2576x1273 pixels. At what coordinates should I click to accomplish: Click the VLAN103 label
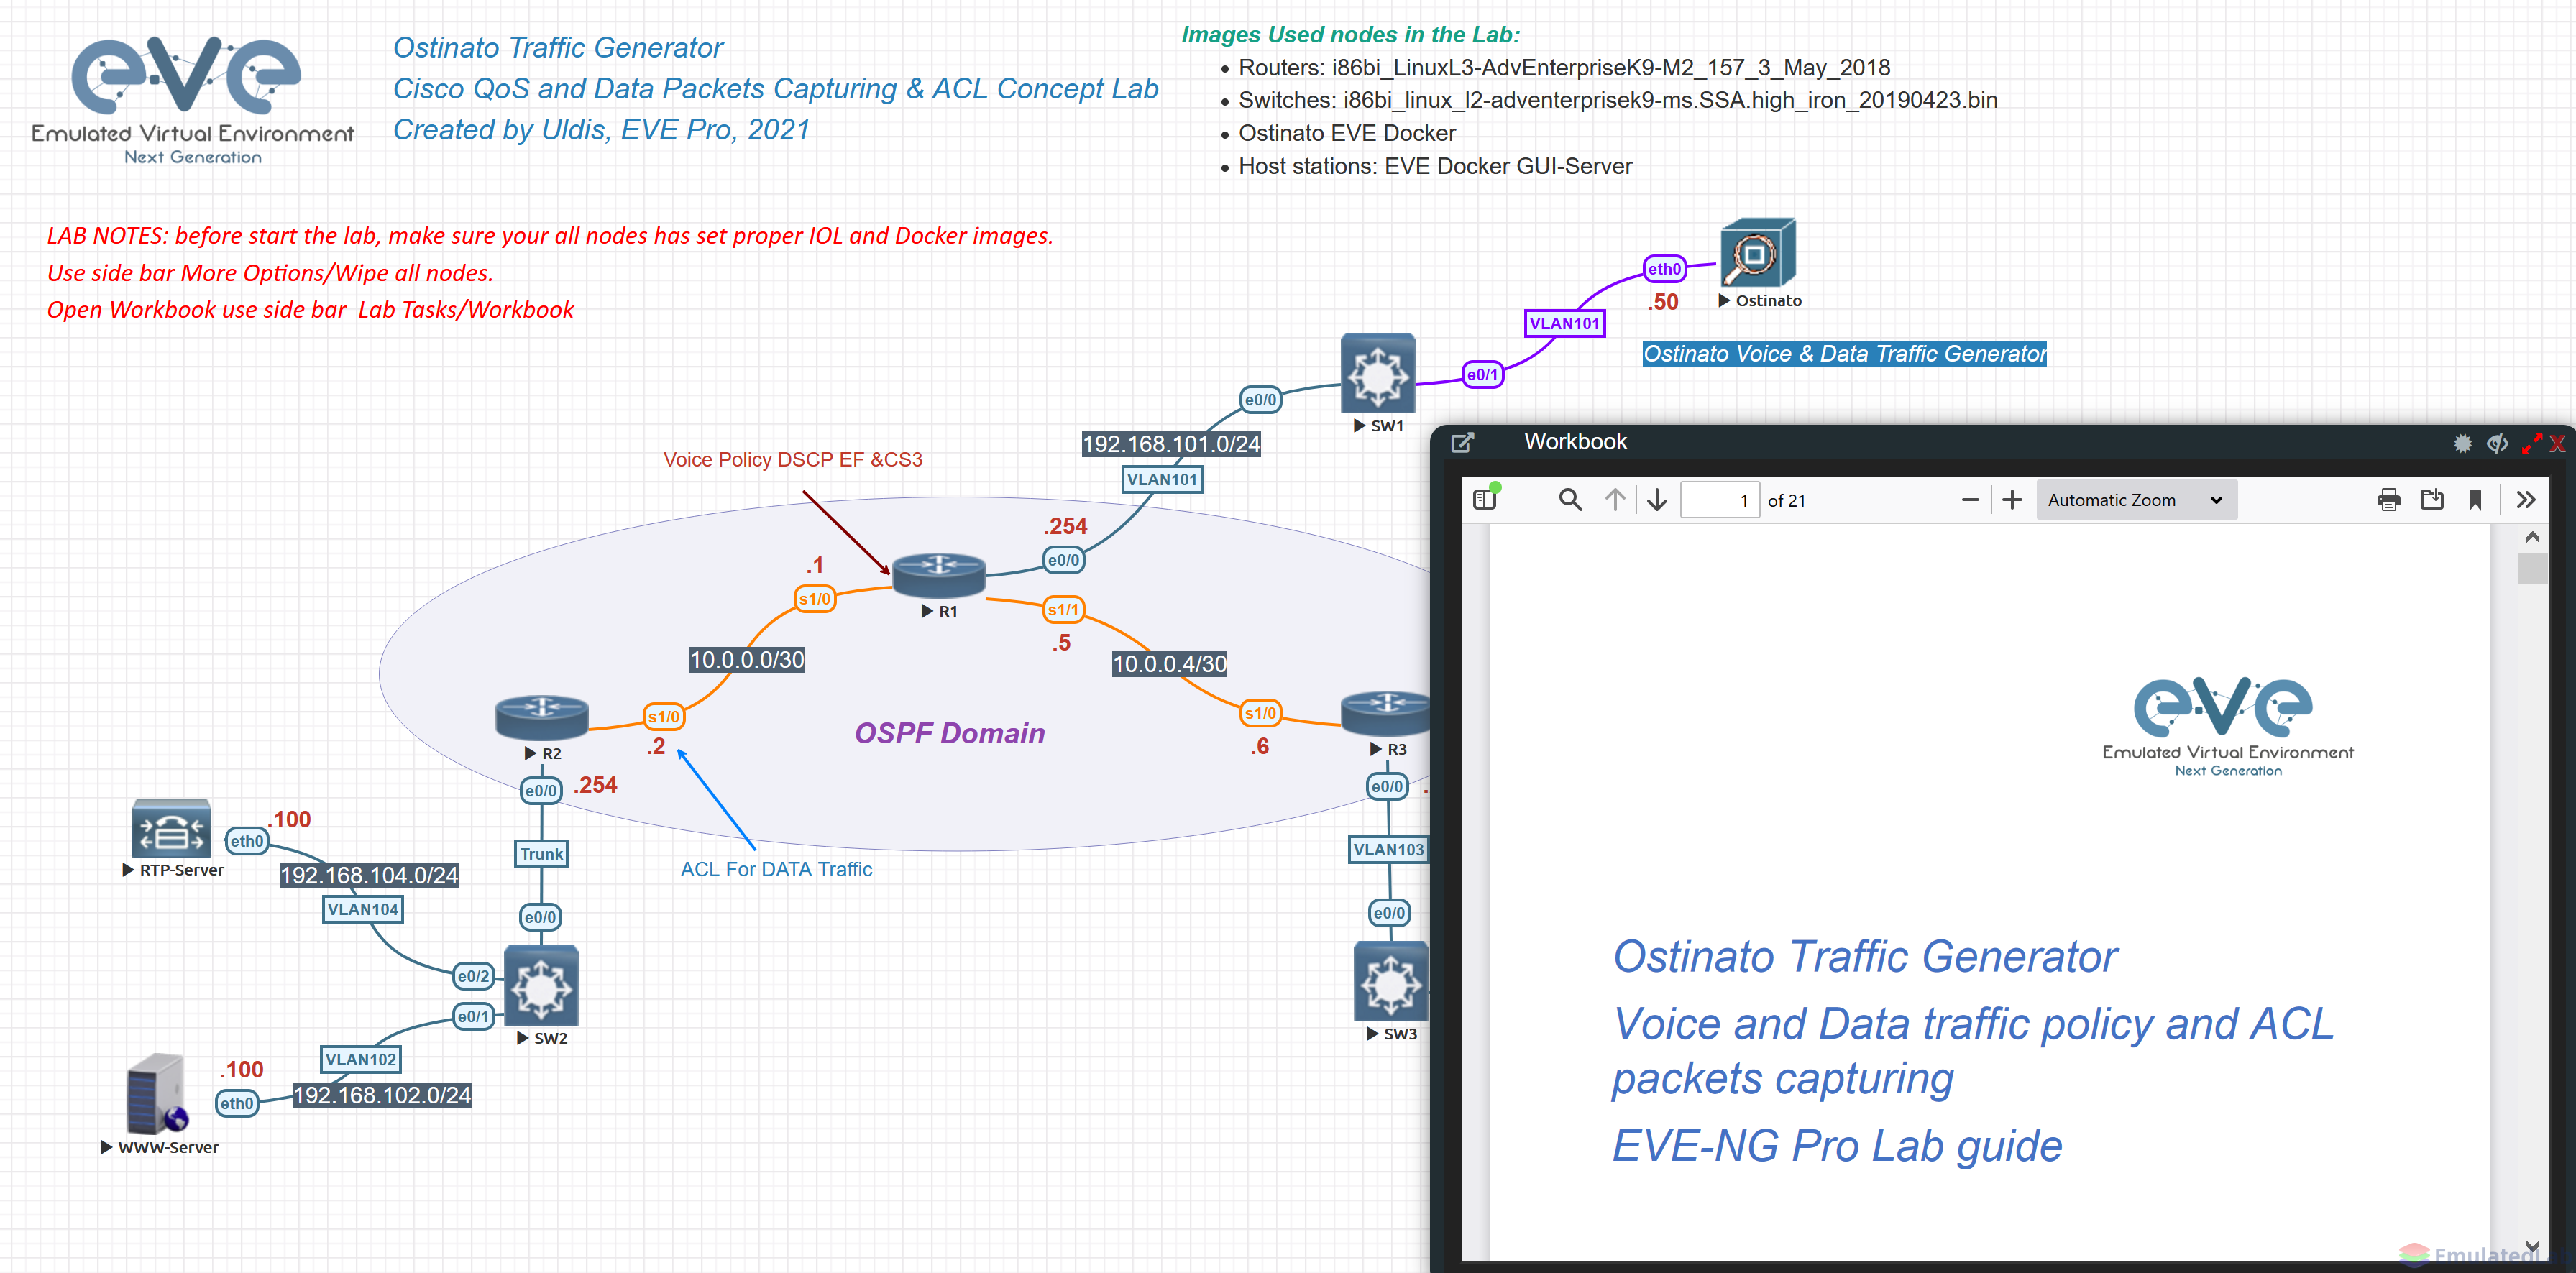1388,849
